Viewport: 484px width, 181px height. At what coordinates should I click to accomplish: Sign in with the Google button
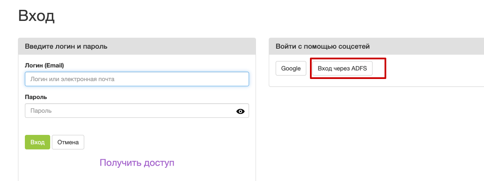coord(291,68)
